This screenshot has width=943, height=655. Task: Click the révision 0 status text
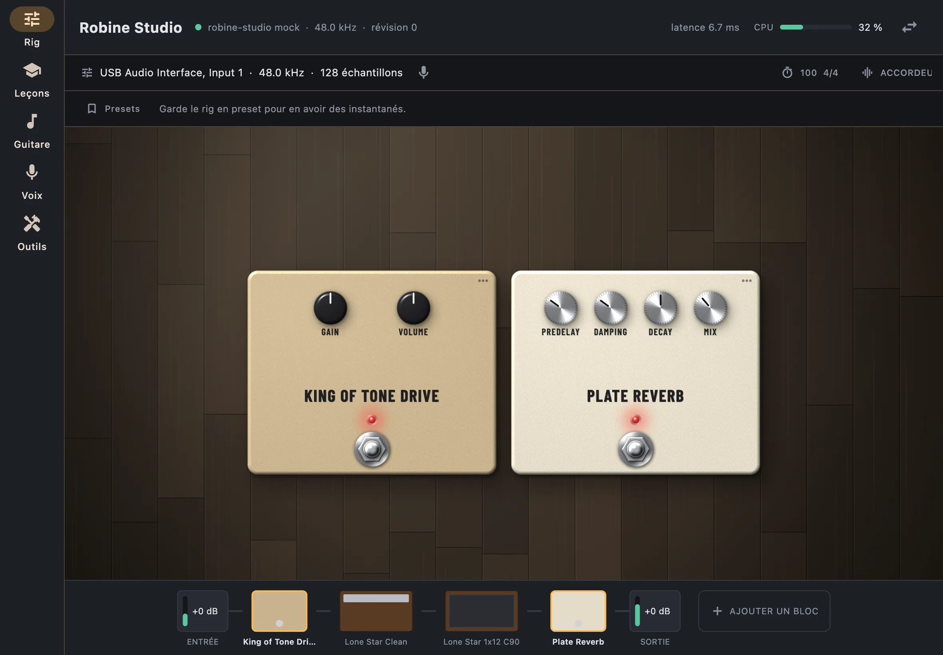click(x=394, y=28)
